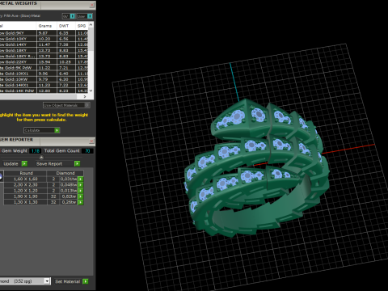Select the 1,90 X 1,90 gem size cell
This screenshot has width=388, height=291.
click(x=26, y=196)
